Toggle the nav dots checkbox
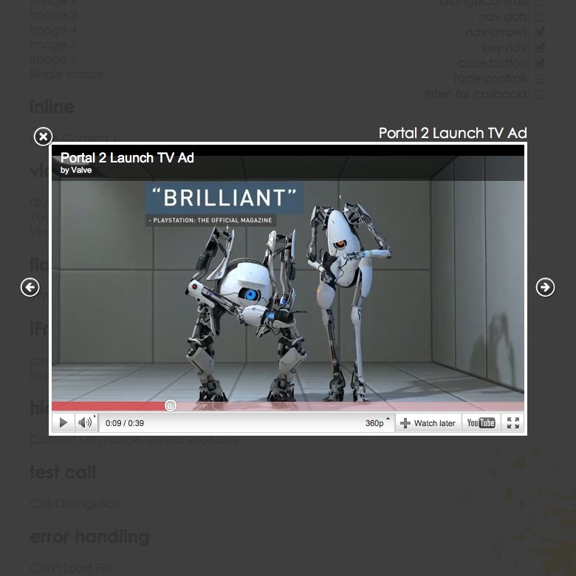576x576 pixels. (x=540, y=17)
